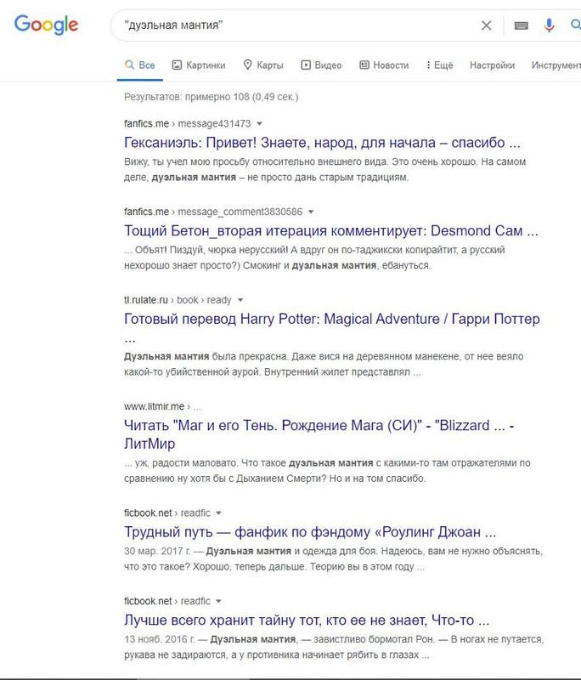The width and height of the screenshot is (581, 680).
Task: Switch to the Новости tab
Action: coord(384,65)
